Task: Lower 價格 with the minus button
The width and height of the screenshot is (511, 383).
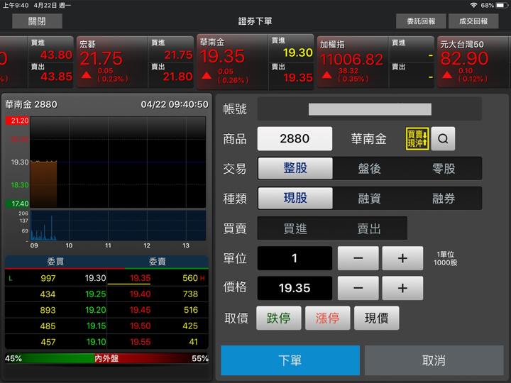Action: 358,288
